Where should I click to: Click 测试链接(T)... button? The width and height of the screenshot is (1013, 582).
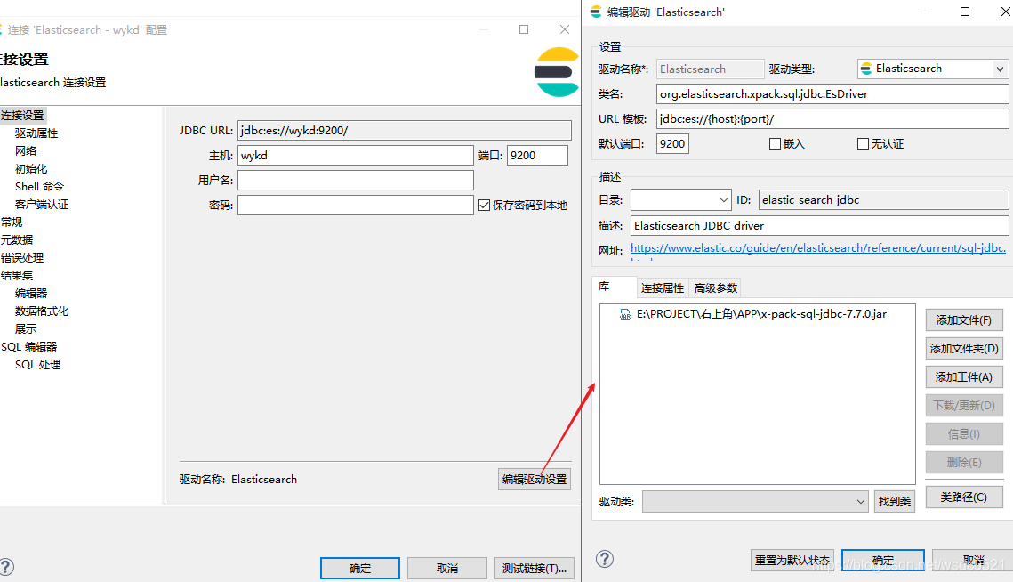pos(535,569)
